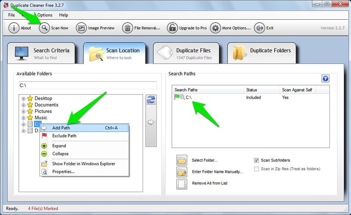The image size is (351, 215).
Task: Click the drive icon beside D:
Action: pos(30,131)
